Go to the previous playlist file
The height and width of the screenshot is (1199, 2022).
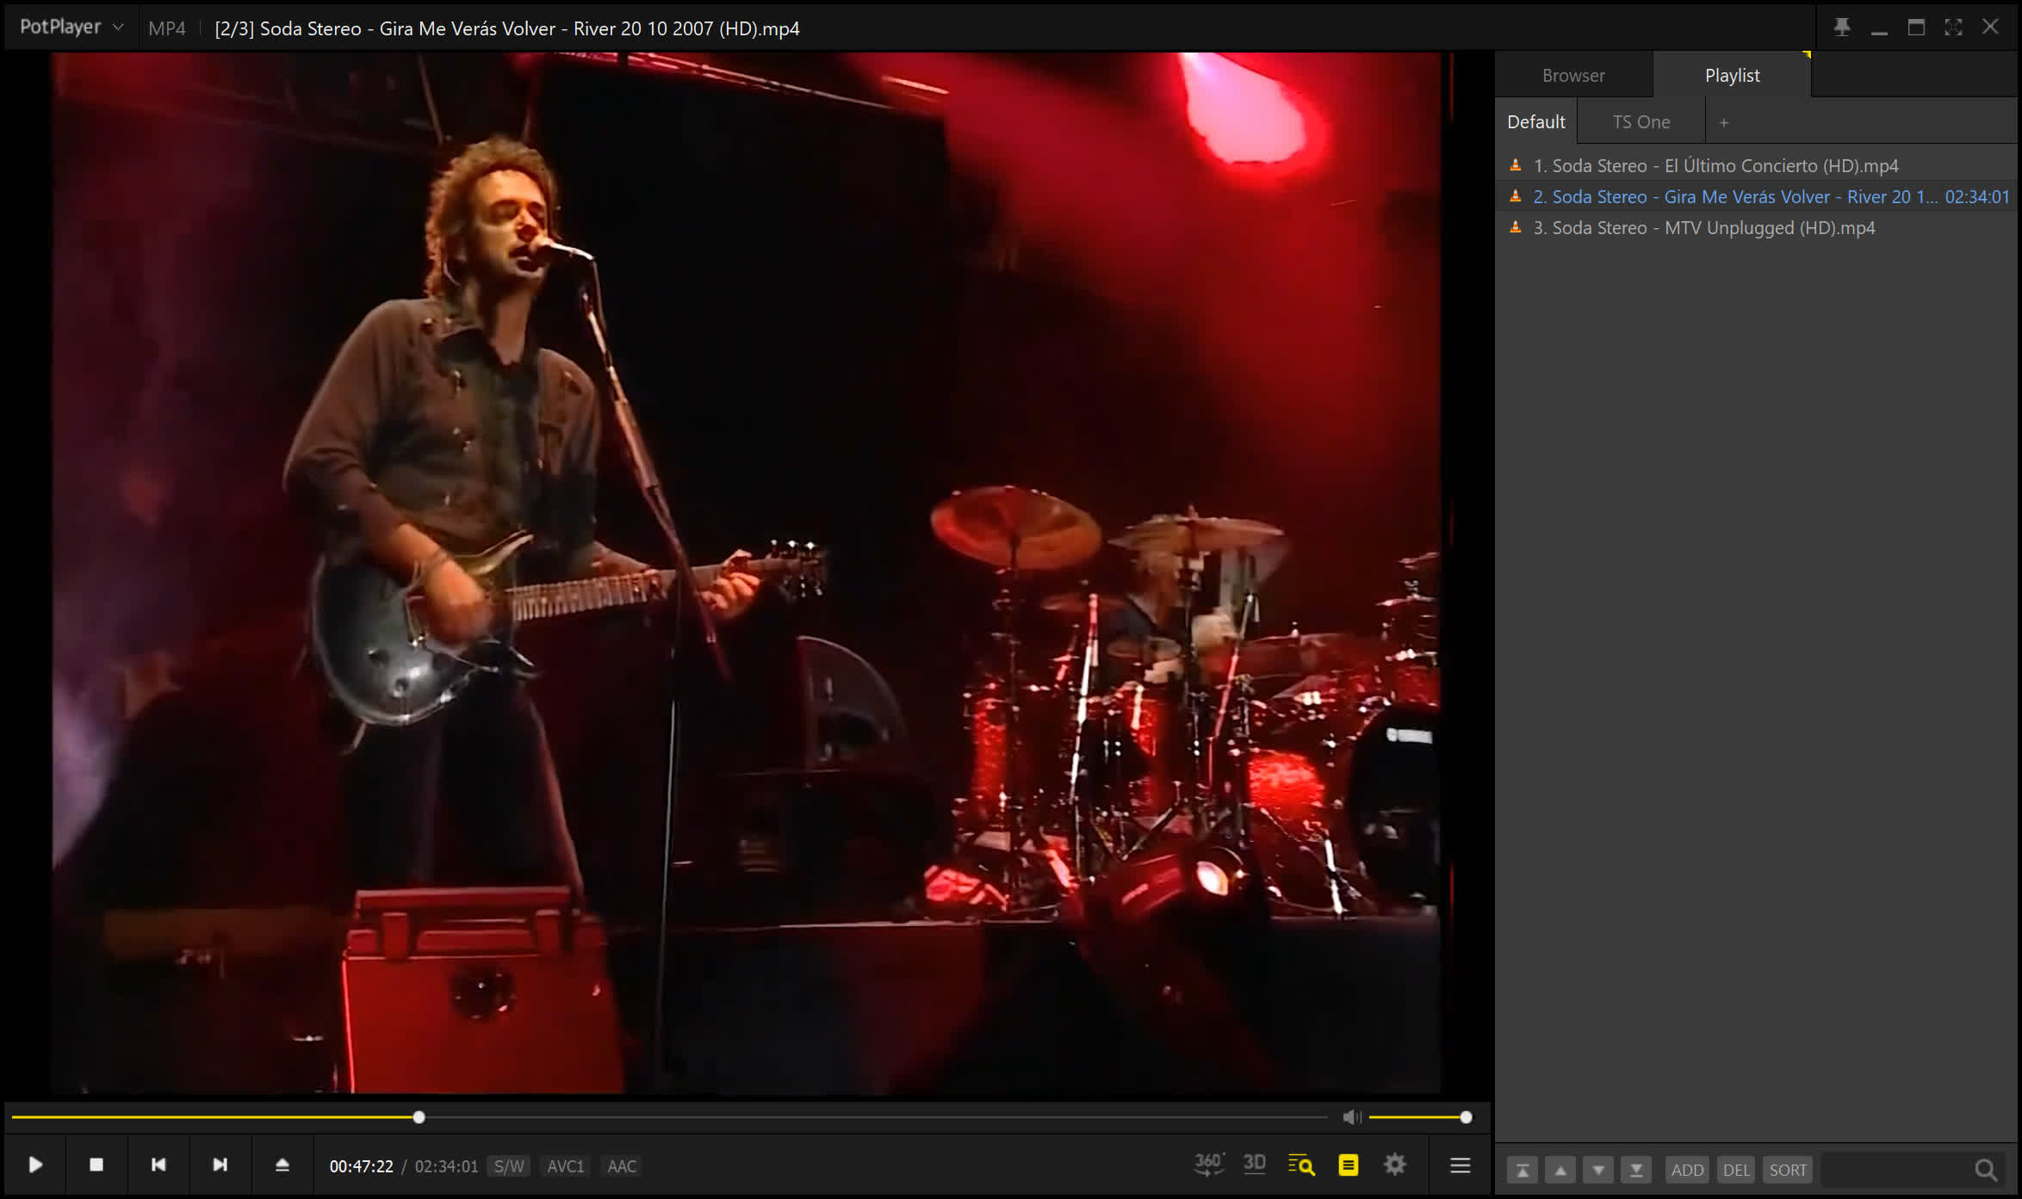pyautogui.click(x=158, y=1165)
